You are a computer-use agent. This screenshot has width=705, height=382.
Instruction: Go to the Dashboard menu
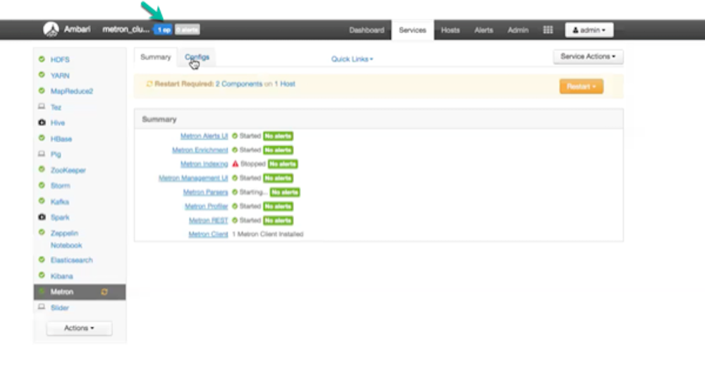click(367, 30)
